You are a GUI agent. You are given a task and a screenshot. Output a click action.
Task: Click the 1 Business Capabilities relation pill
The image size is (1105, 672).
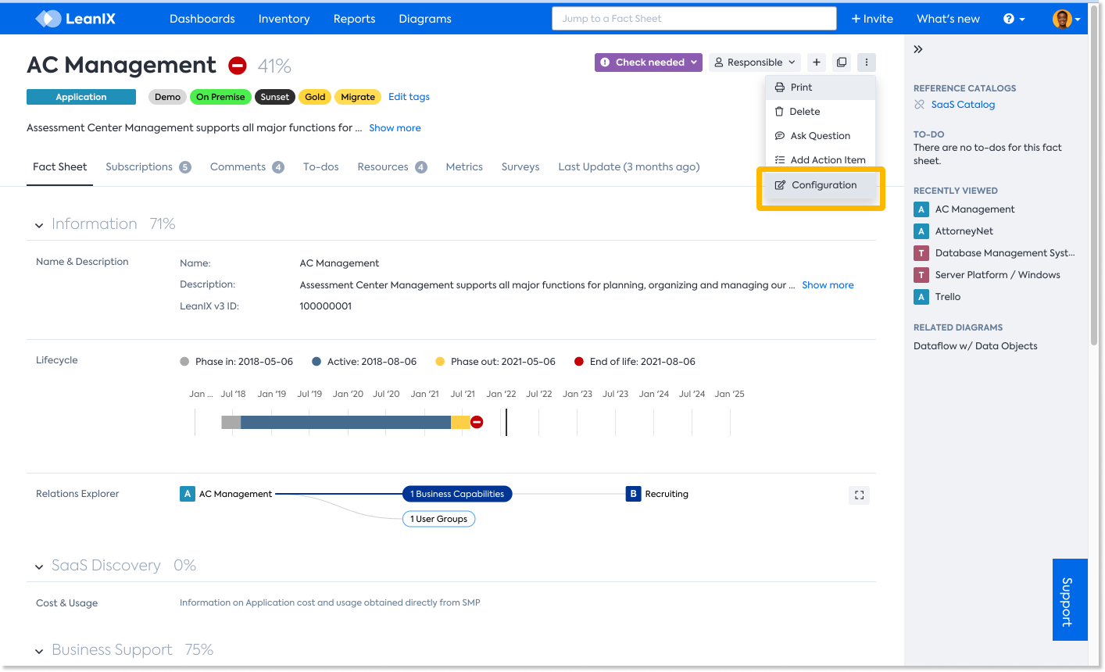coord(457,494)
